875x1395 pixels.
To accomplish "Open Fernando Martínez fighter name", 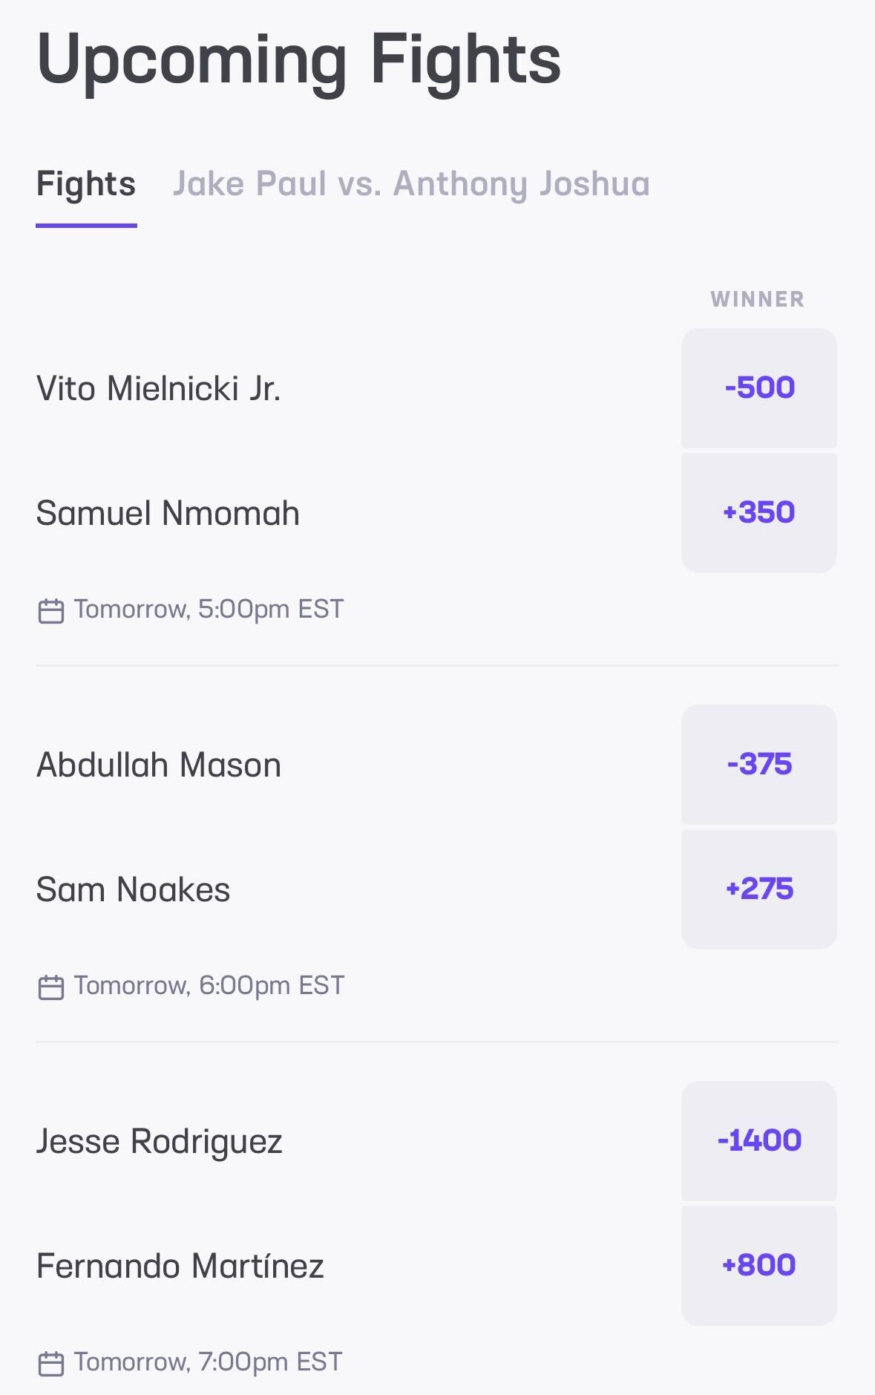I will tap(180, 1266).
